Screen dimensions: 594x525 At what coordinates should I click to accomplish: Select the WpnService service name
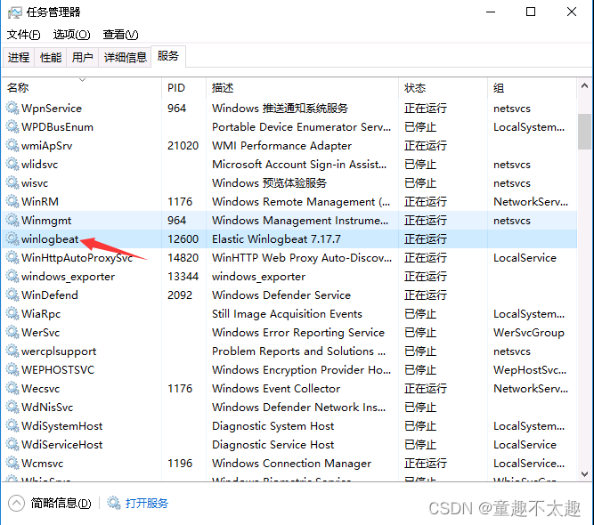coord(52,109)
